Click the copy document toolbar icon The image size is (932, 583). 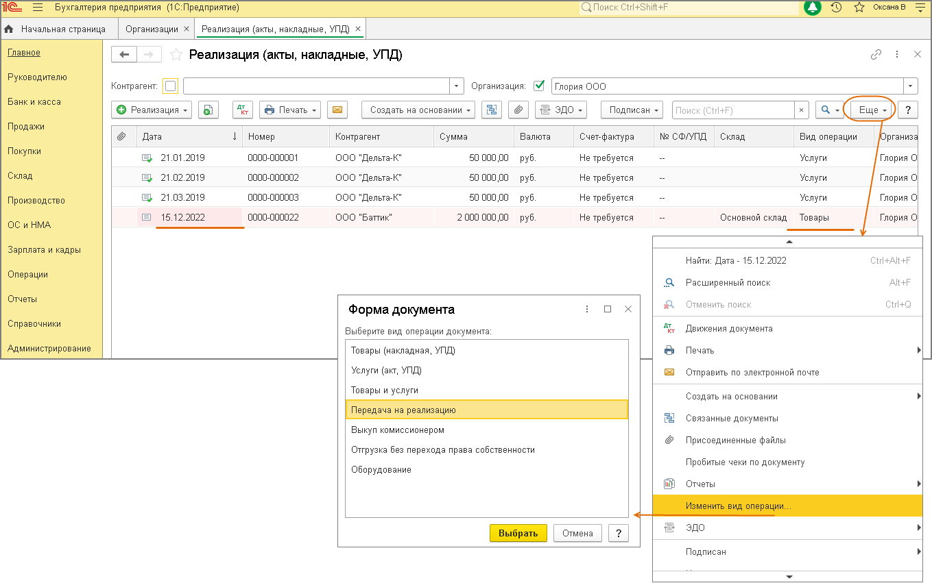(208, 110)
